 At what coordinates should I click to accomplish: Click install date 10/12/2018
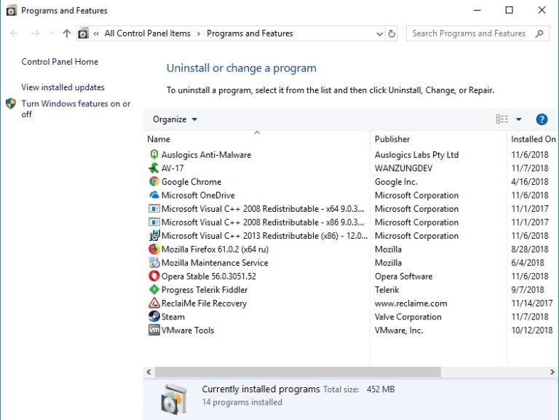click(531, 330)
